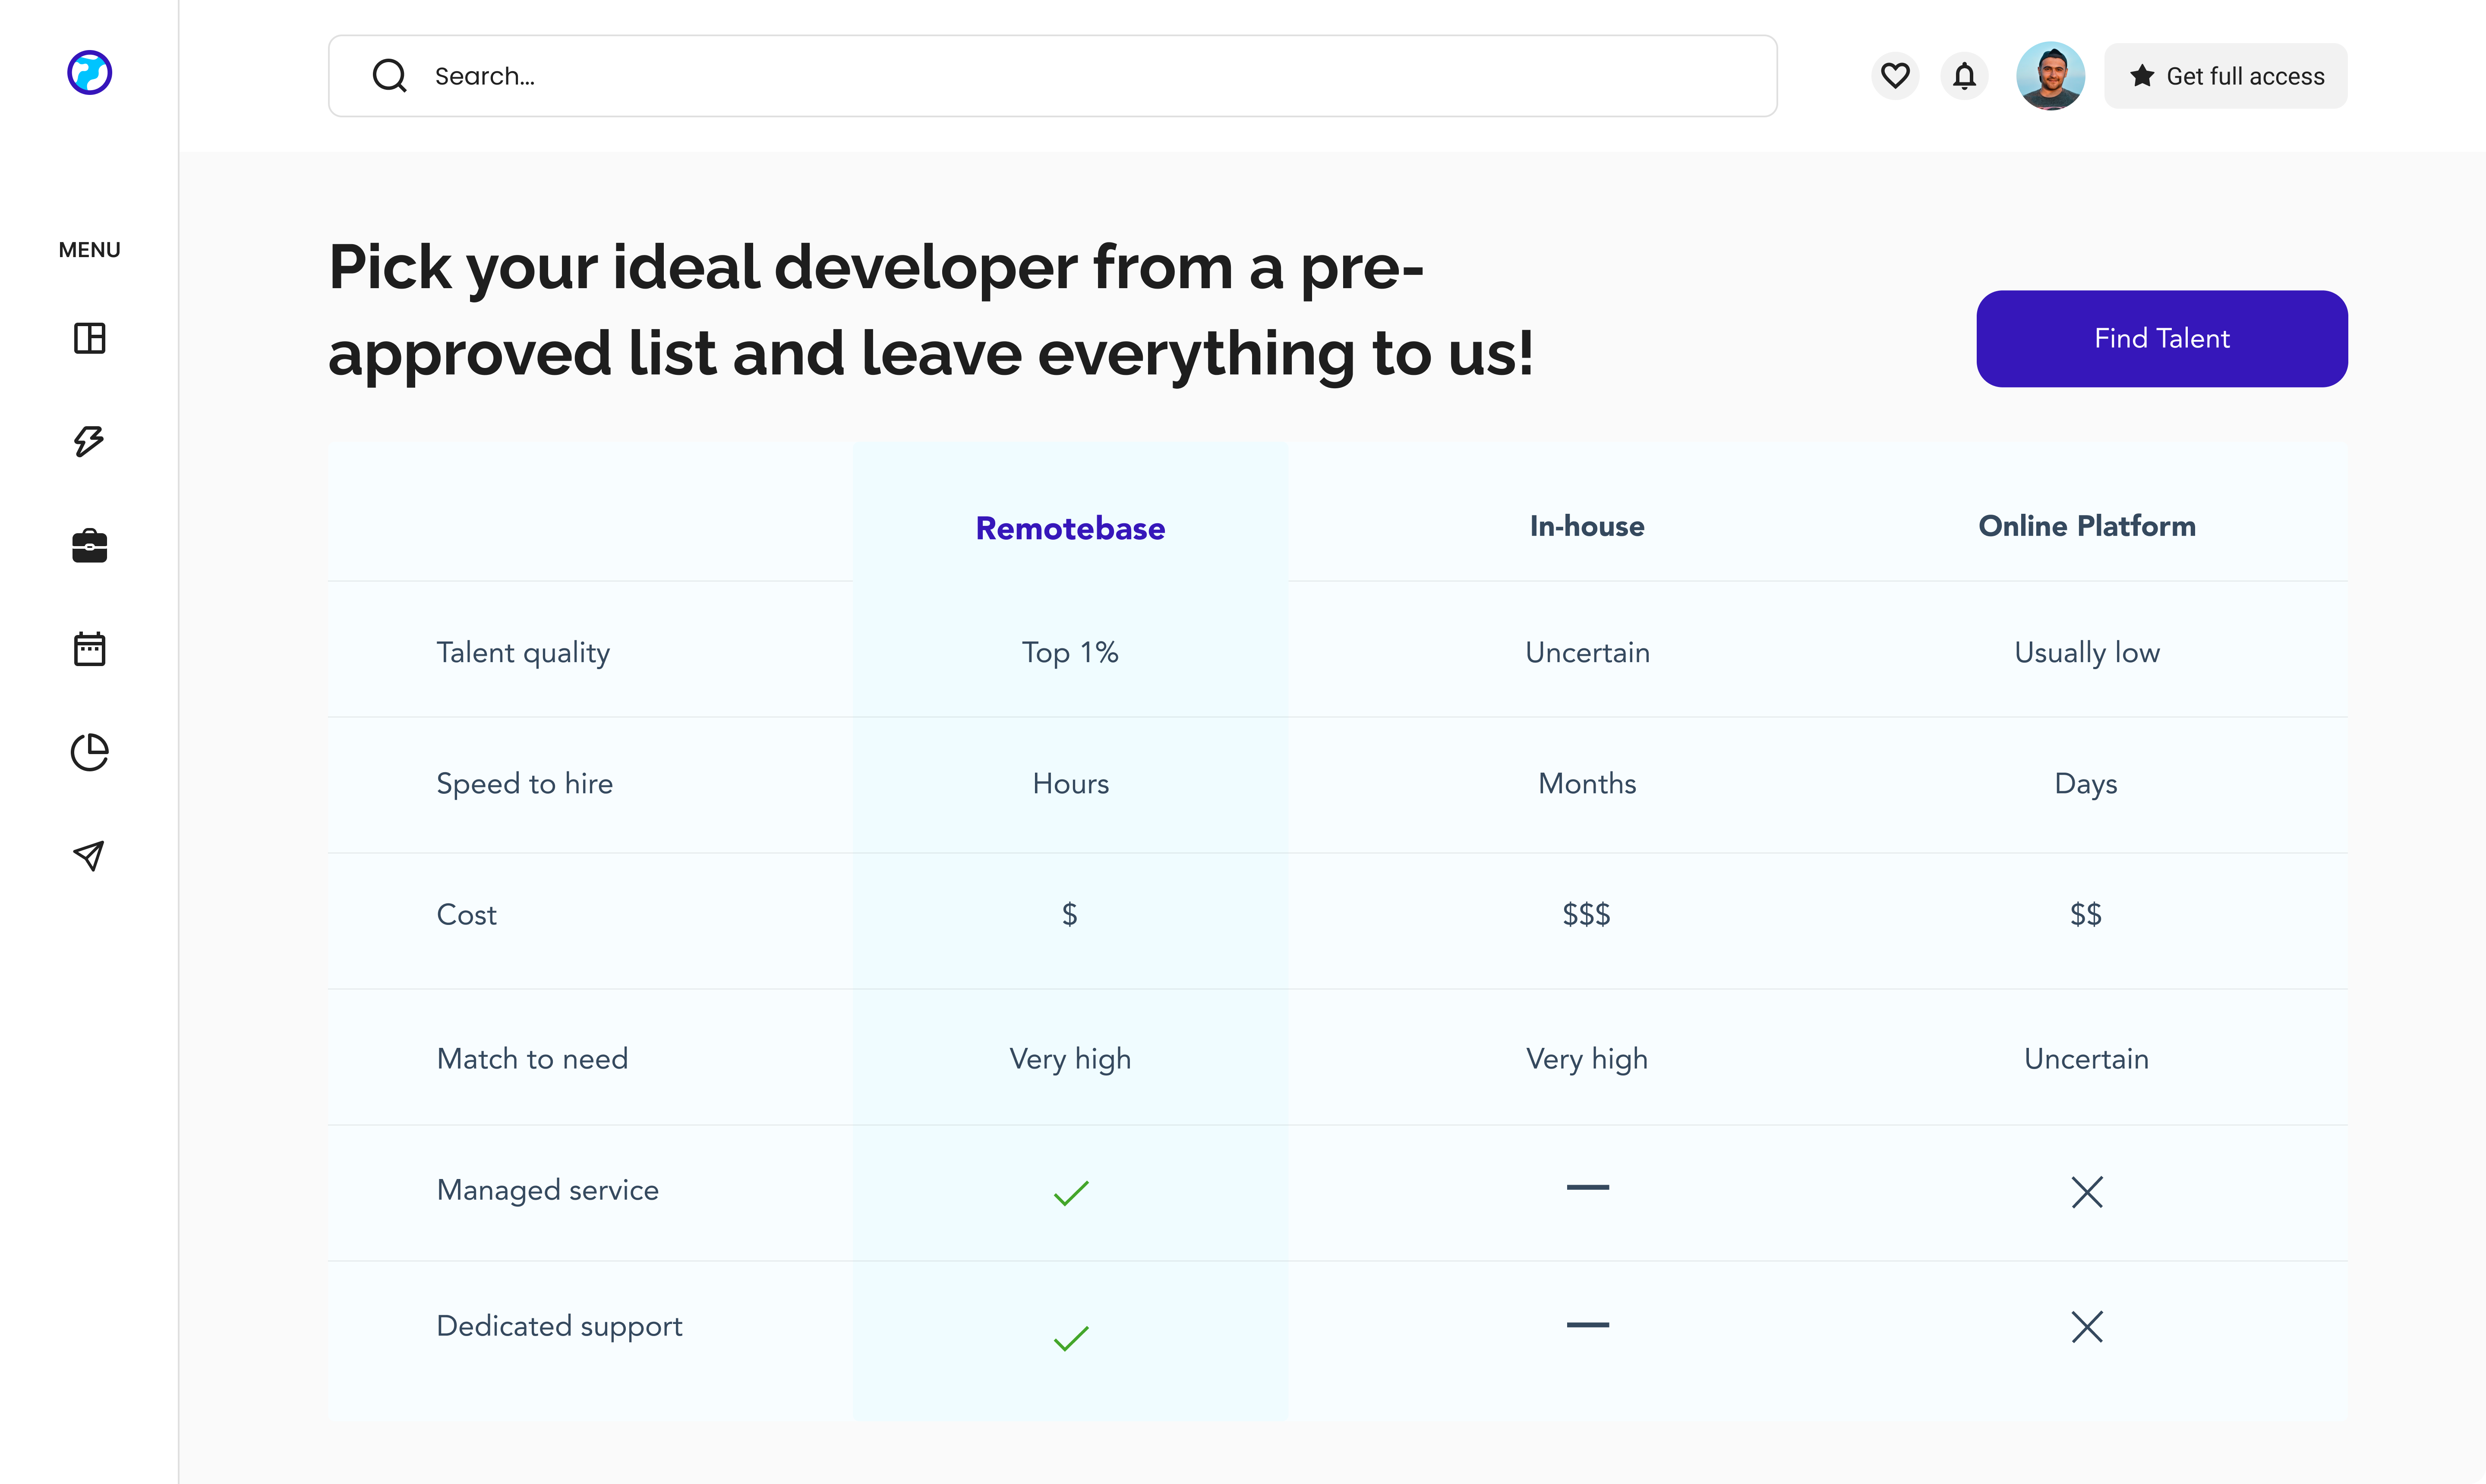This screenshot has height=1484, width=2486.
Task: Click the Remotebase logo in the sidebar
Action: coord(89,73)
